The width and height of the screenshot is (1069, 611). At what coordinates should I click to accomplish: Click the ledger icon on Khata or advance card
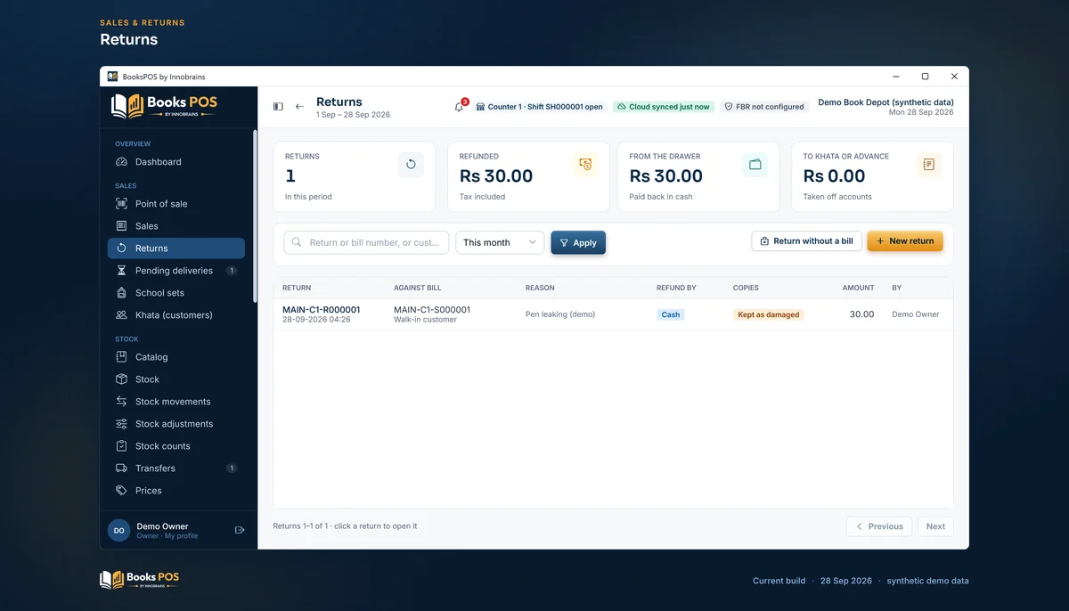(928, 164)
